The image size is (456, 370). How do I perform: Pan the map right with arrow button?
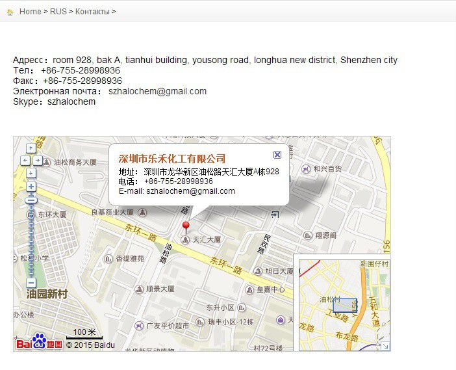click(38, 161)
